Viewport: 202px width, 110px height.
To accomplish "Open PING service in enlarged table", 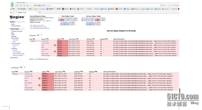I will [26, 81].
